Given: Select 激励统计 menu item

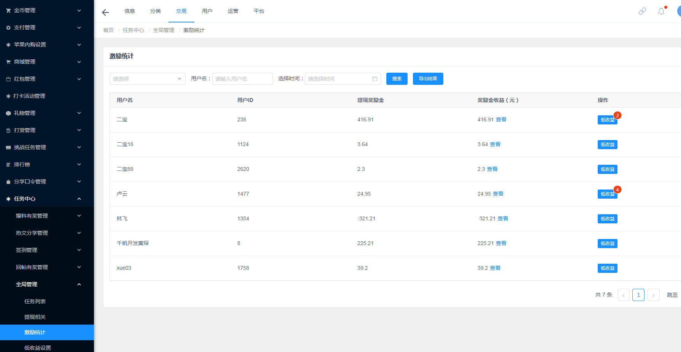Looking at the screenshot, I should pyautogui.click(x=47, y=332).
